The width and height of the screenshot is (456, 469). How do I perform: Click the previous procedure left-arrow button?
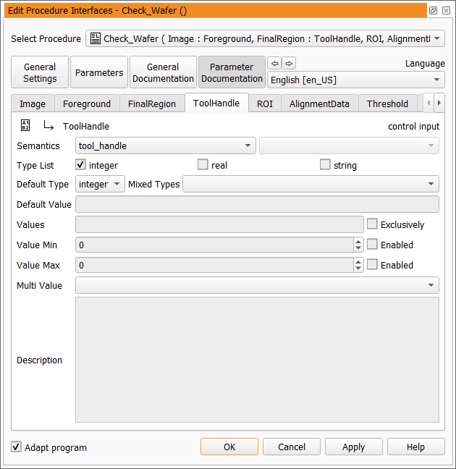point(274,63)
